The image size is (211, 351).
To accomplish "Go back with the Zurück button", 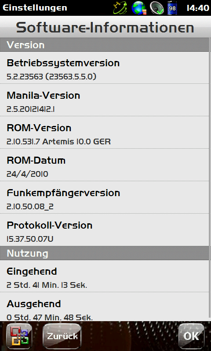I will [x=62, y=336].
